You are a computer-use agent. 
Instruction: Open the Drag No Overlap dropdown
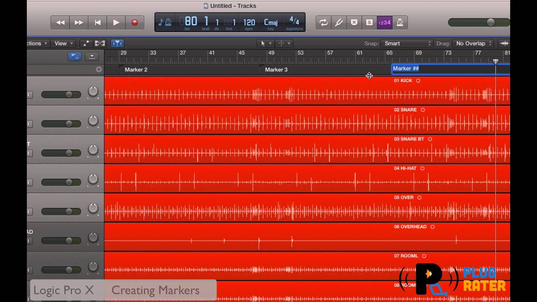point(473,43)
